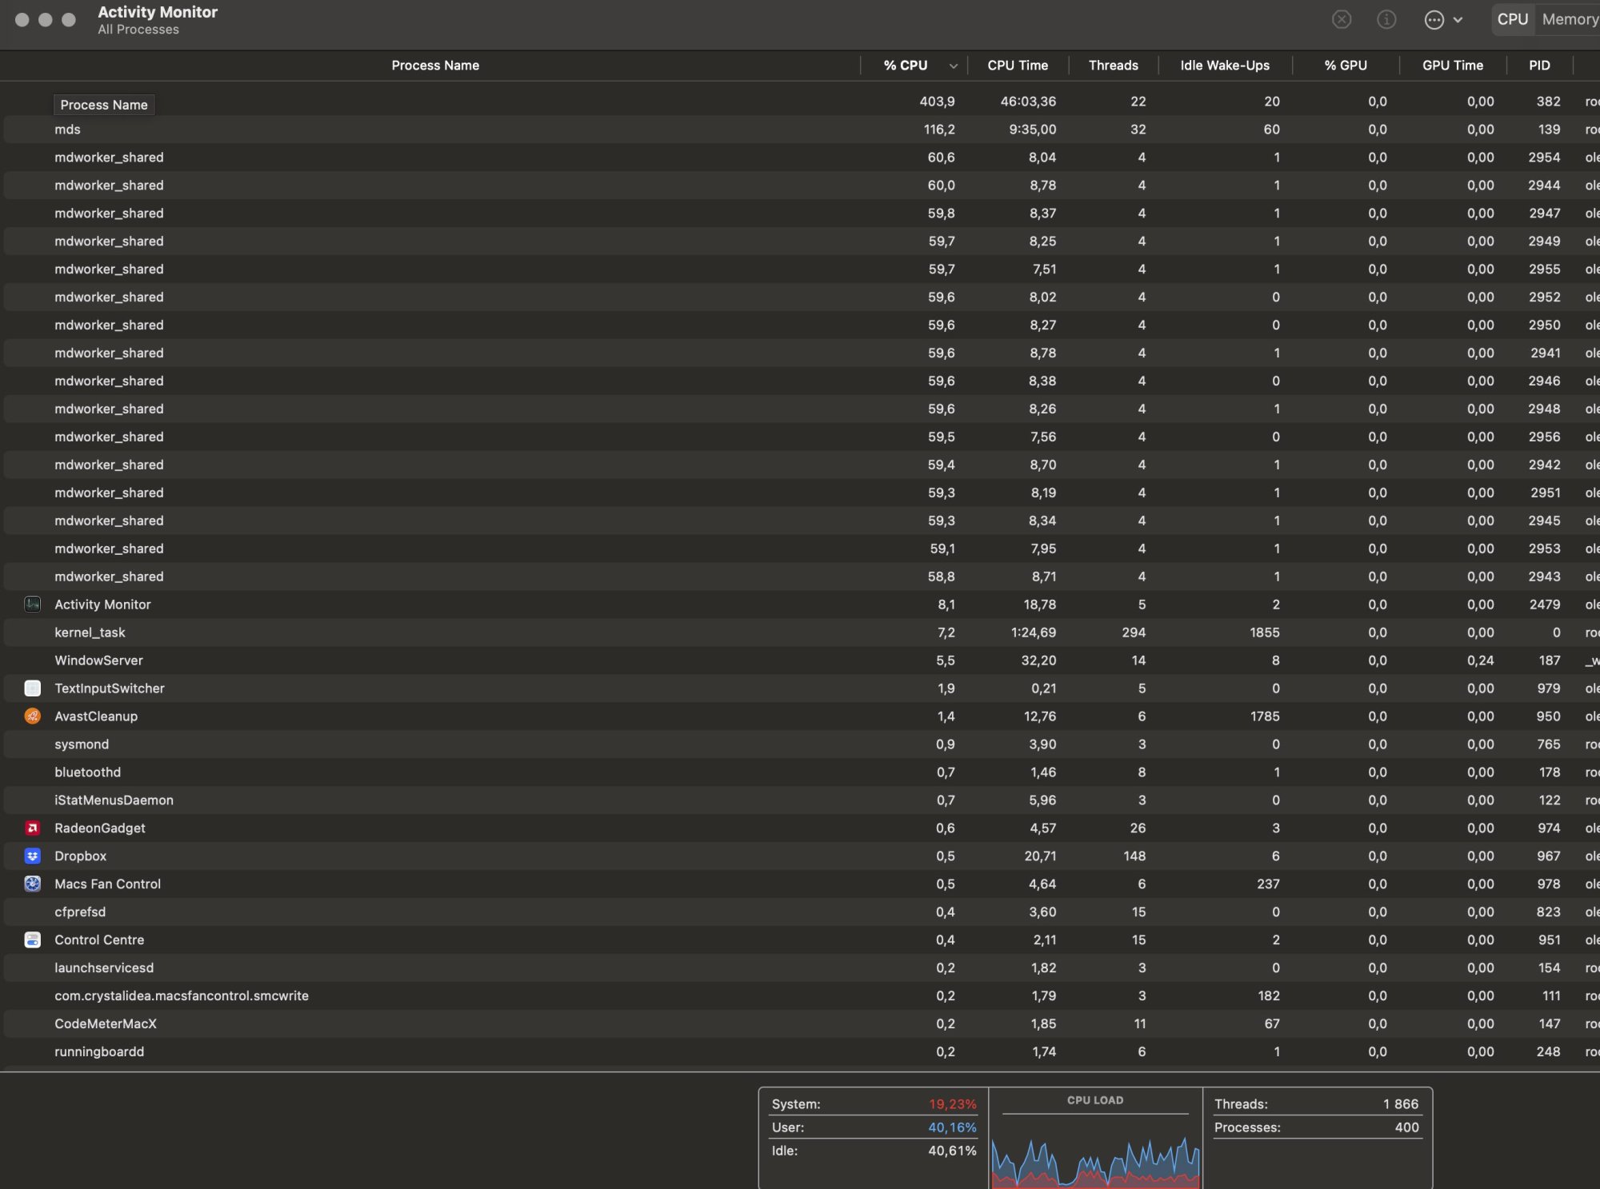Click the stop process X icon

[x=1342, y=19]
